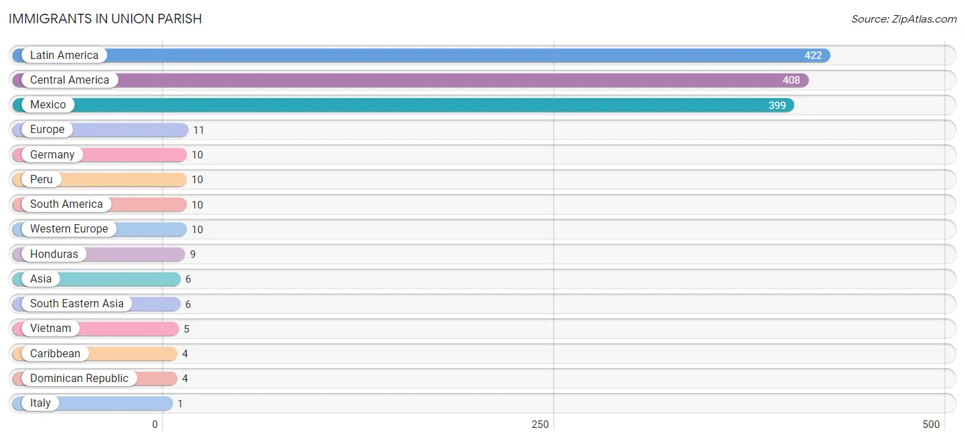Click the 250 axis tick label
The width and height of the screenshot is (965, 441).
coord(540,425)
